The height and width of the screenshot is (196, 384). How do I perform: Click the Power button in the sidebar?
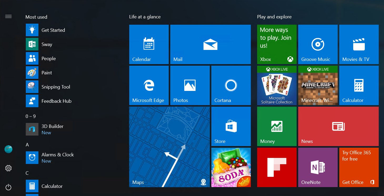tap(8, 187)
